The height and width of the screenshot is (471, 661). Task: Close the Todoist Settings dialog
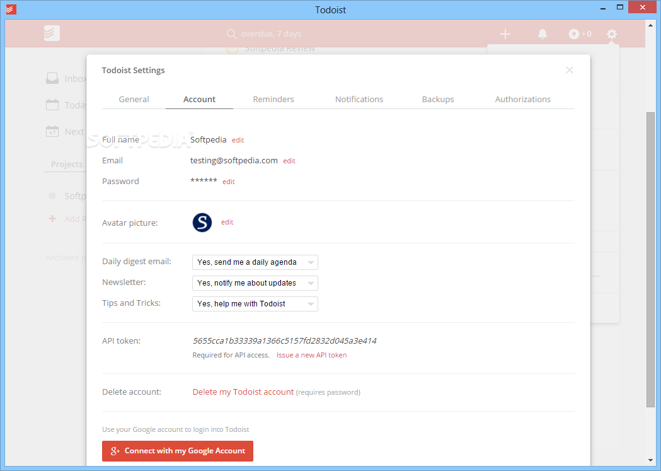[570, 70]
